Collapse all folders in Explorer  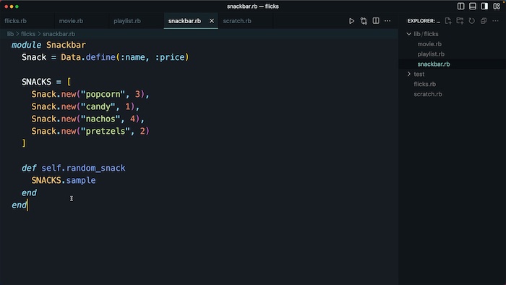pos(484,21)
